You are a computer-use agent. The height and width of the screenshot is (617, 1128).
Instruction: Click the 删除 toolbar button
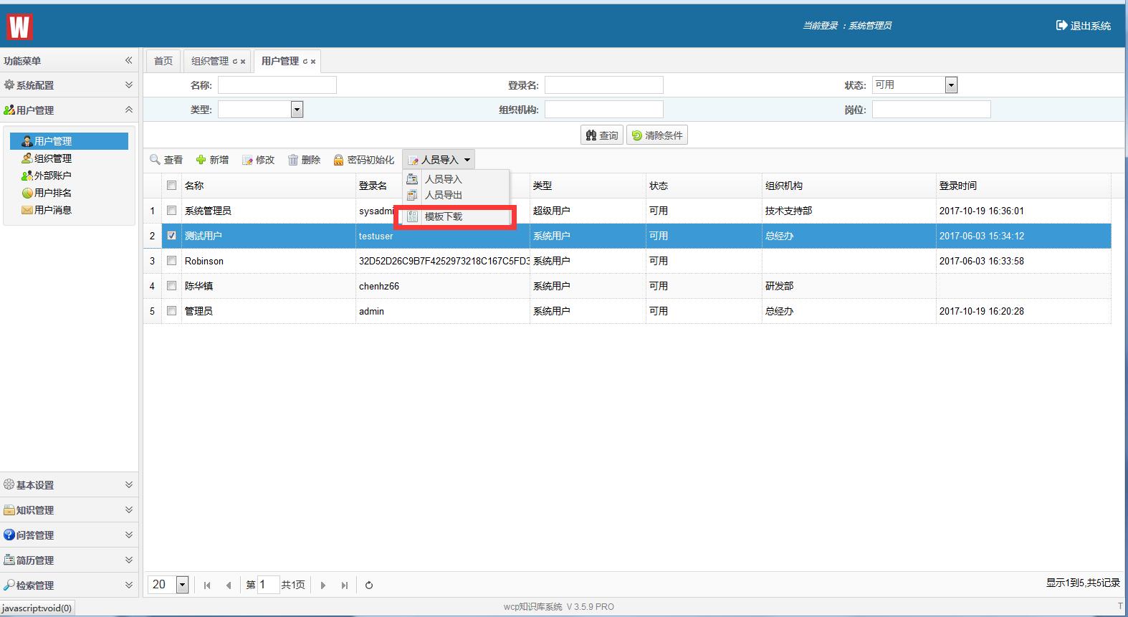coord(304,160)
